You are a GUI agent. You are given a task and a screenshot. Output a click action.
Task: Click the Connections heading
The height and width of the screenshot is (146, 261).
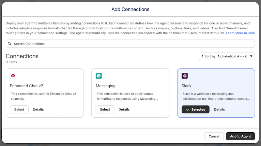(x=22, y=56)
